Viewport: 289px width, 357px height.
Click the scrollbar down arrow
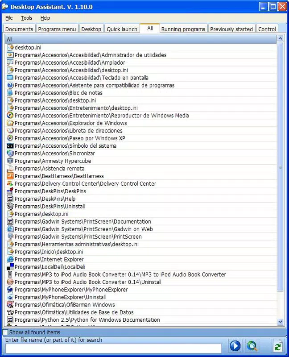(281, 322)
